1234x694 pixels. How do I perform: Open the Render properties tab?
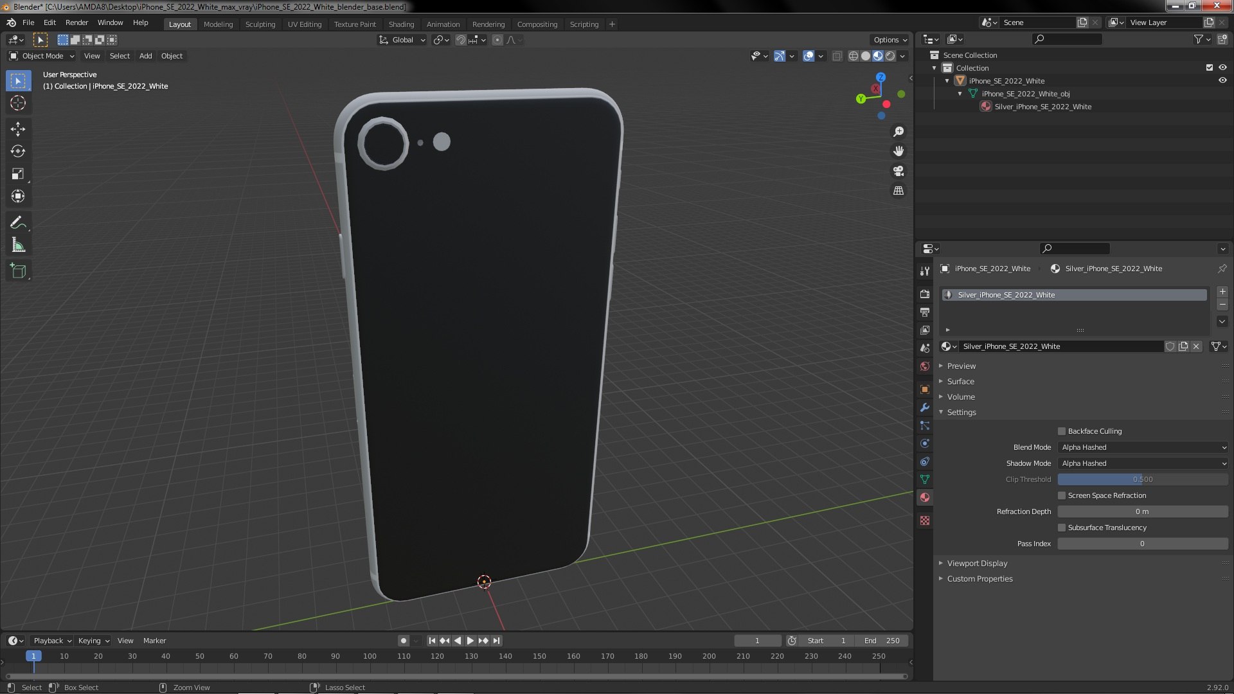pyautogui.click(x=925, y=294)
